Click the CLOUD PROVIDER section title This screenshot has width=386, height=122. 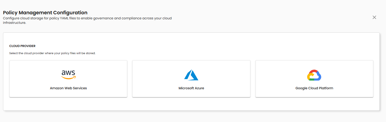(22, 46)
